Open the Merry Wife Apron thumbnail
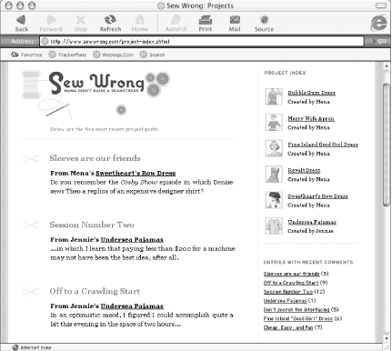392x351 pixels. pos(274,123)
